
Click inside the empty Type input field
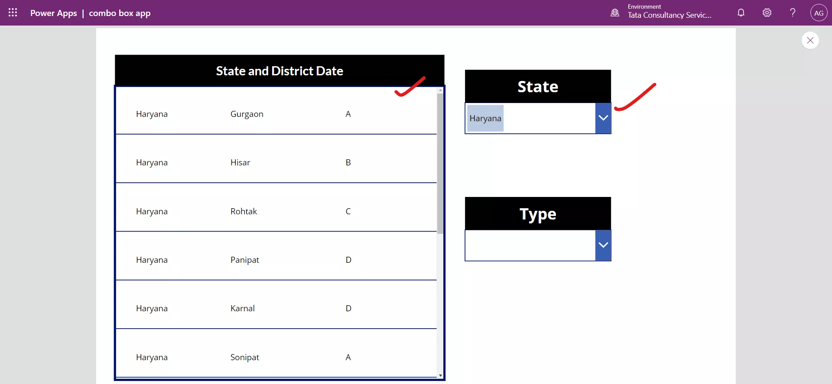530,245
